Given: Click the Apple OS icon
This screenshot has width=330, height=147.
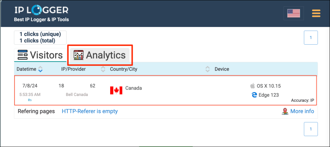Looking at the screenshot, I should click(253, 86).
